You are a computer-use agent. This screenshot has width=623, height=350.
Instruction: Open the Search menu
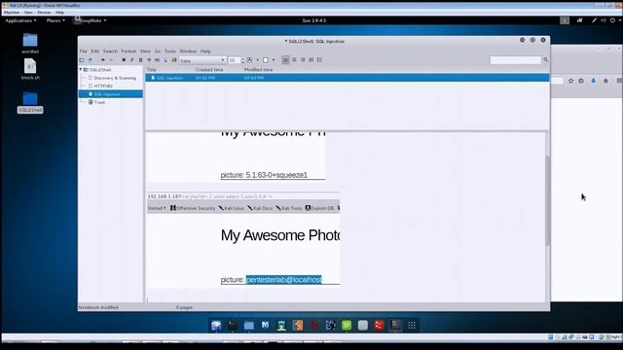(x=110, y=52)
